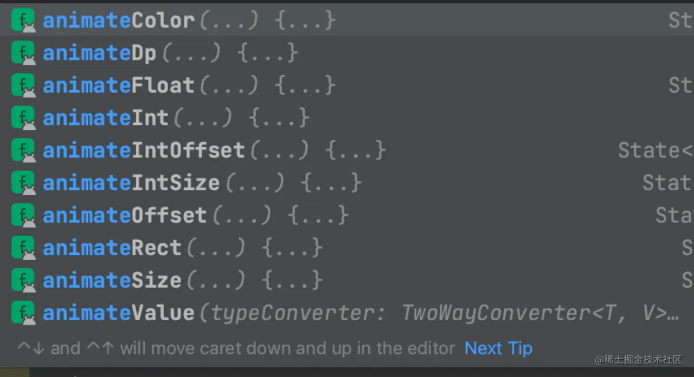Click the function icon beside animateFloat

tap(23, 85)
